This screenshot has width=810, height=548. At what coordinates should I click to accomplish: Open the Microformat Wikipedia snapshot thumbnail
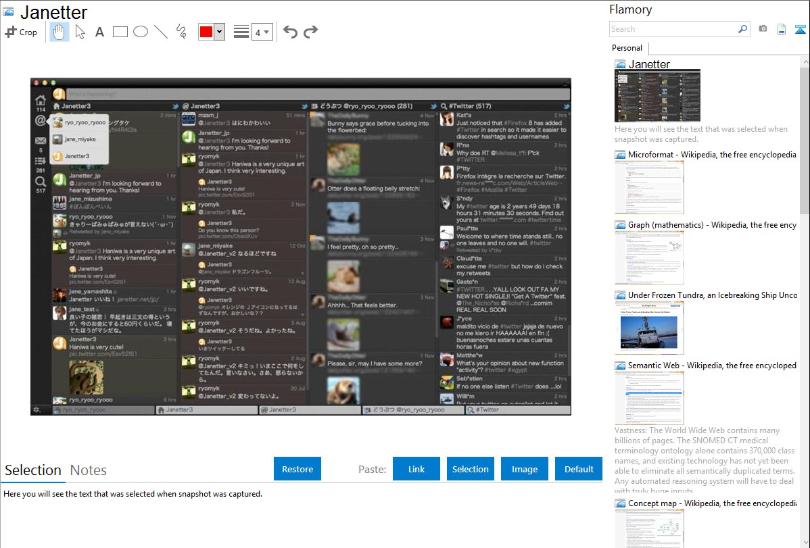(x=649, y=187)
